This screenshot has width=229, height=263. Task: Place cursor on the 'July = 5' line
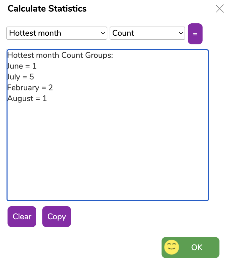[x=21, y=77]
